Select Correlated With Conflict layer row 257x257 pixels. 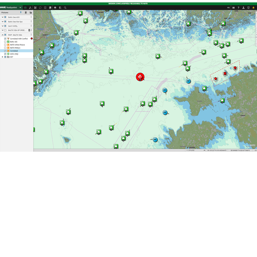click(x=16, y=39)
